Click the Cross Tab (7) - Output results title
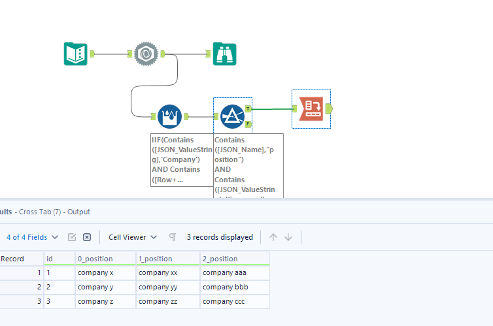The width and height of the screenshot is (493, 326). 54,212
